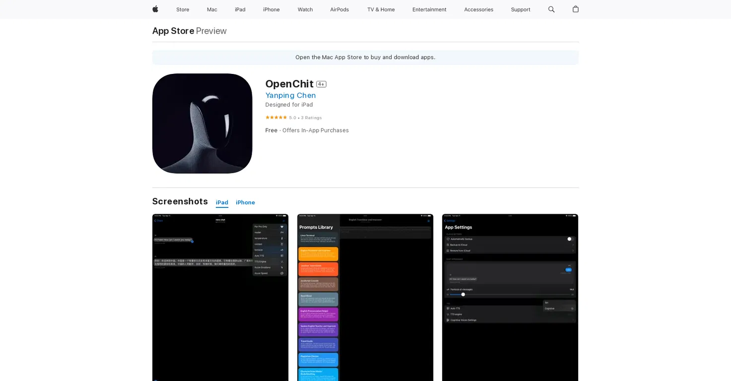Image resolution: width=731 pixels, height=381 pixels.
Task: Open the Support menu
Action: [x=521, y=9]
